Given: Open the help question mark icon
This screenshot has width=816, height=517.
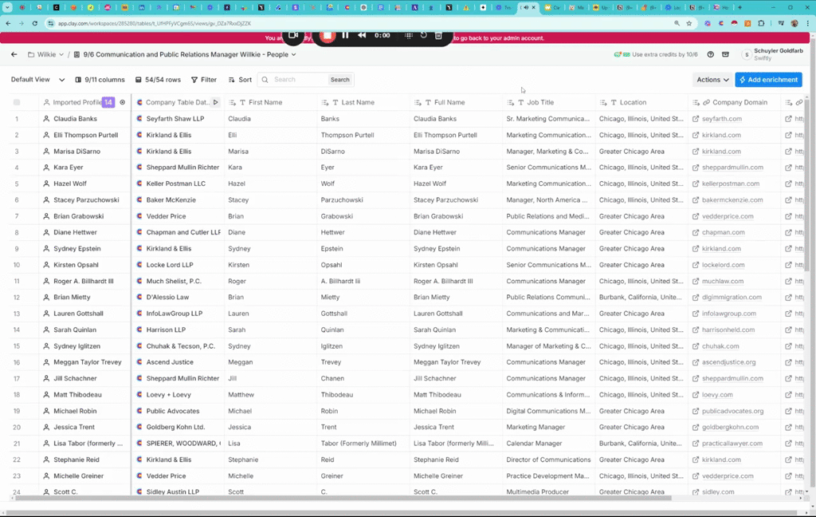Looking at the screenshot, I should pos(710,55).
